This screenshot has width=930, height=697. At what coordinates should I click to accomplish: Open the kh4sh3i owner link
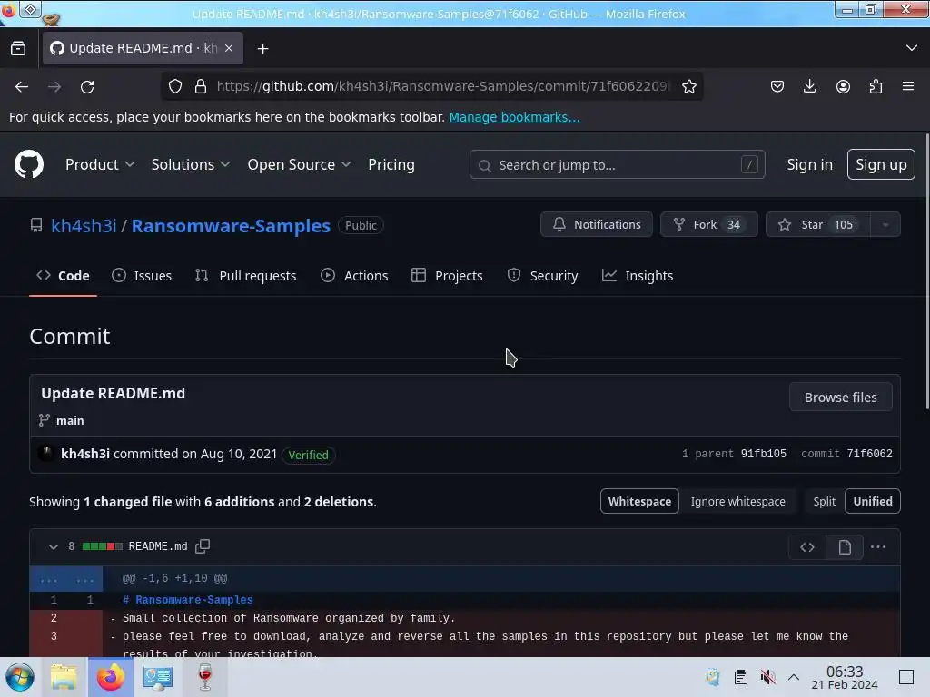click(x=84, y=226)
